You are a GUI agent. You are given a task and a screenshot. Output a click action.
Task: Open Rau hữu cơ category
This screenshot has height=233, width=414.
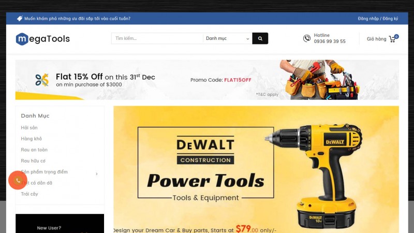[x=33, y=161]
